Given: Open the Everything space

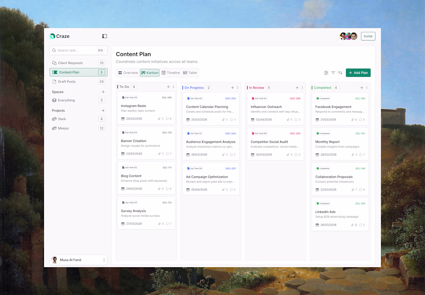Looking at the screenshot, I should coord(78,100).
